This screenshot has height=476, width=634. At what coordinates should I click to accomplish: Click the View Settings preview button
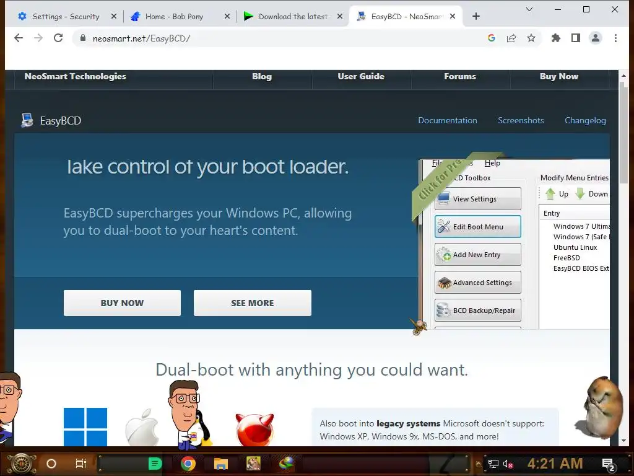[478, 199]
